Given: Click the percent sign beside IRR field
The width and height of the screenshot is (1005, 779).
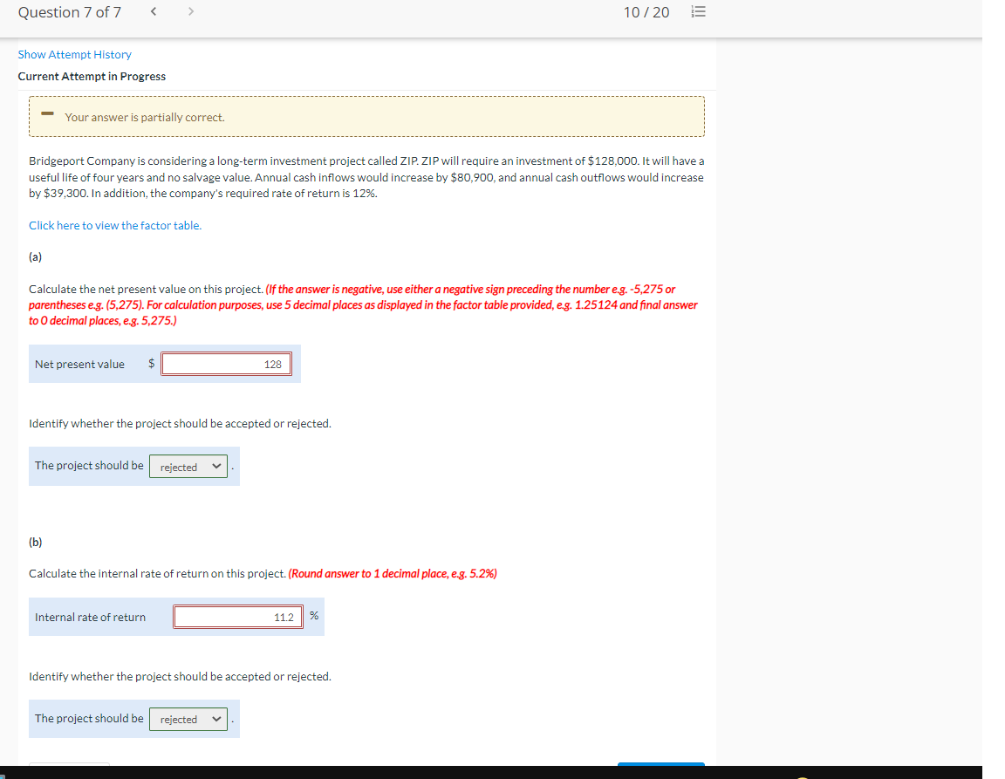Looking at the screenshot, I should click(313, 615).
